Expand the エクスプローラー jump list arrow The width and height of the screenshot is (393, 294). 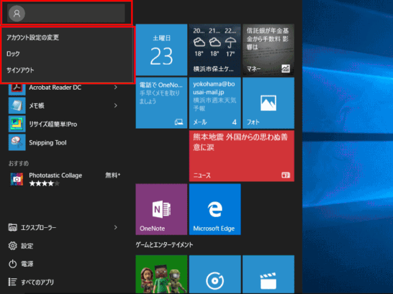115,227
